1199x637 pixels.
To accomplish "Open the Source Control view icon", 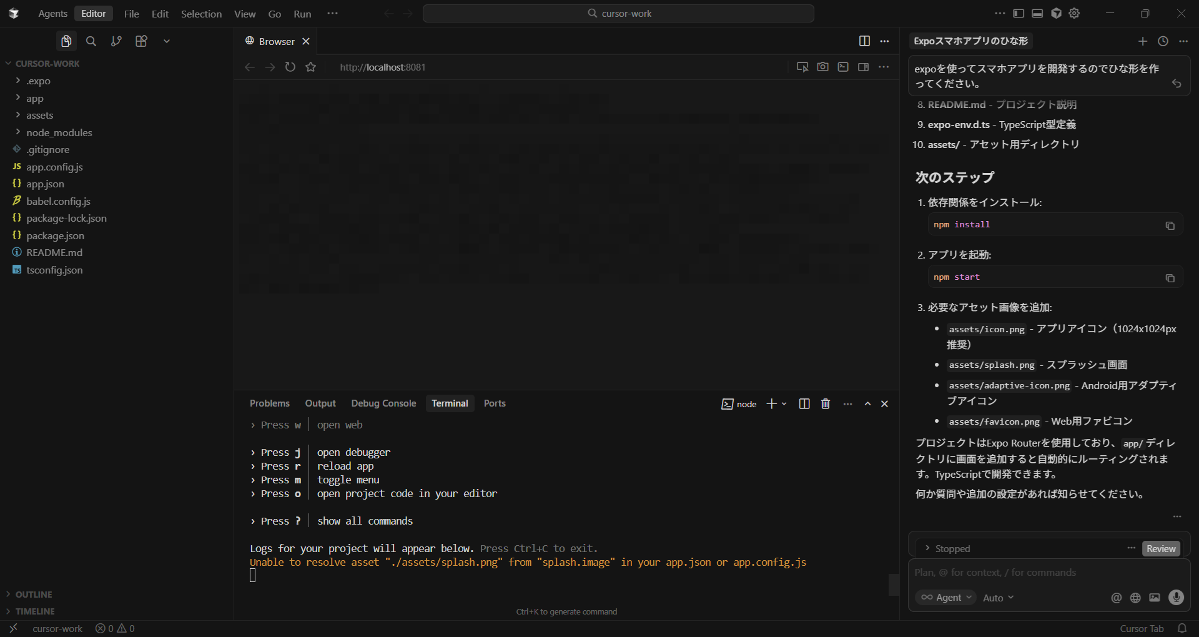I will (x=116, y=41).
